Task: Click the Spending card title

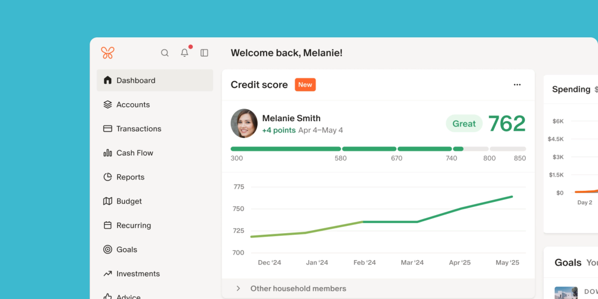Action: [x=571, y=89]
